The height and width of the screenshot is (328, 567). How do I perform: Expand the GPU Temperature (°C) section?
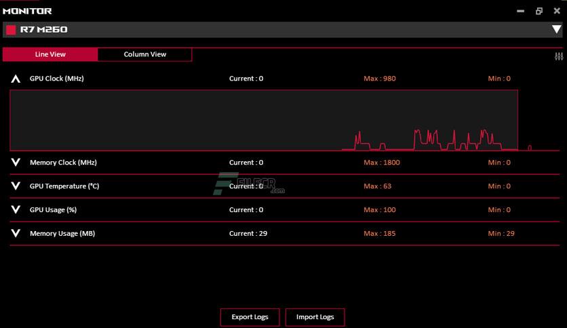pos(16,186)
